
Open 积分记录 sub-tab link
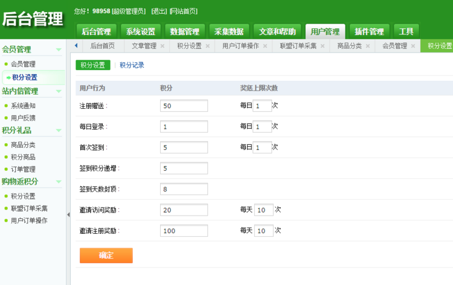[132, 65]
